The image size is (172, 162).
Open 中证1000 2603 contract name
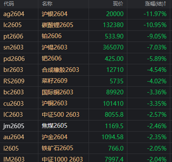pyautogui.click(x=62, y=159)
